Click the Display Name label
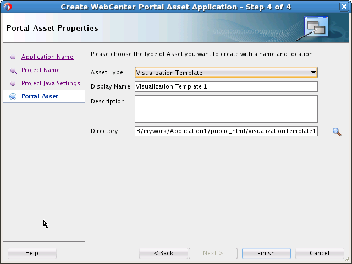 (111, 86)
